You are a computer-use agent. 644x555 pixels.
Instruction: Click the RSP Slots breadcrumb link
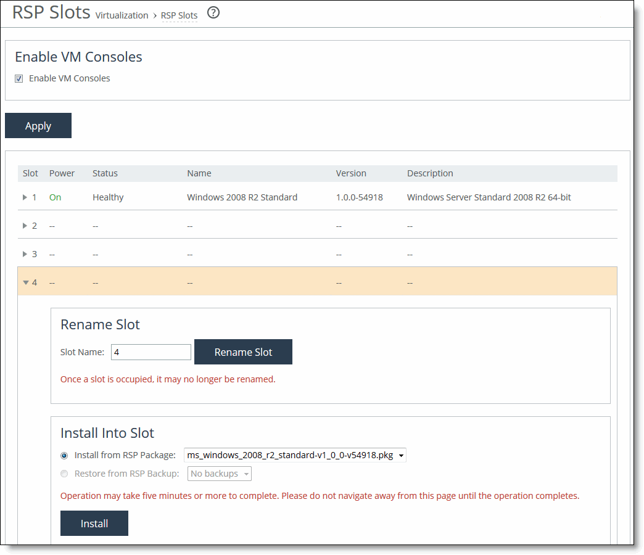[179, 15]
